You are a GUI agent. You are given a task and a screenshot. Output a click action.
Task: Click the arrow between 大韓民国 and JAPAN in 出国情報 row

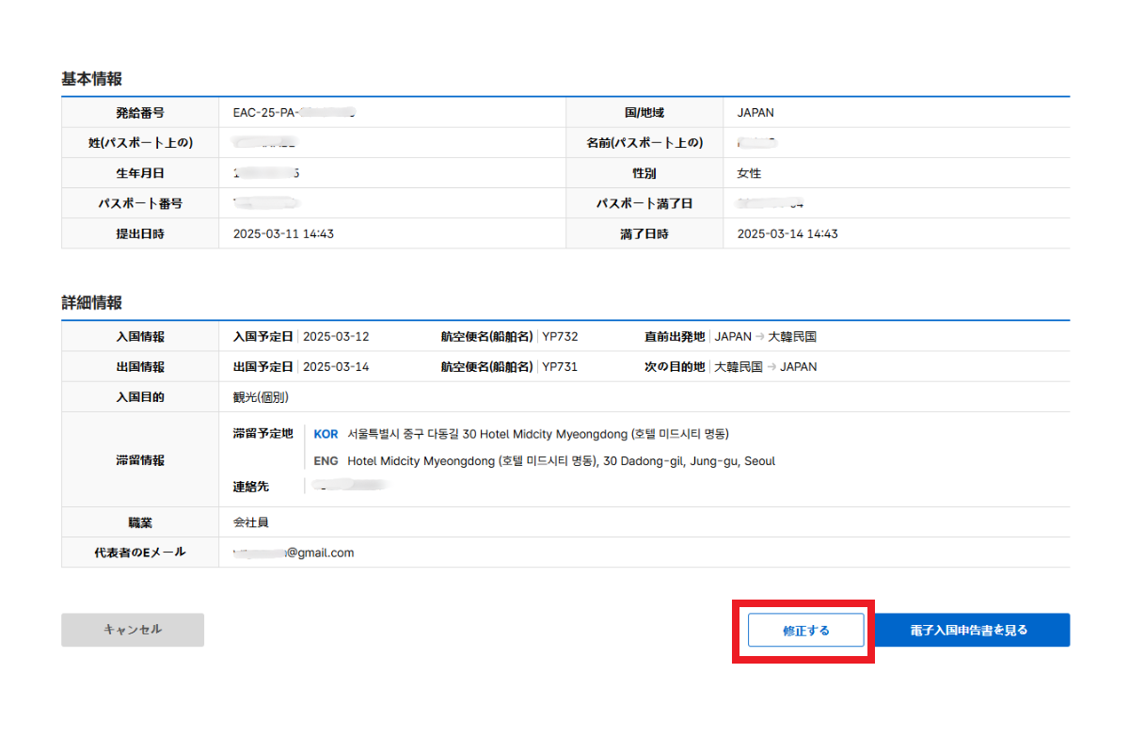click(771, 367)
